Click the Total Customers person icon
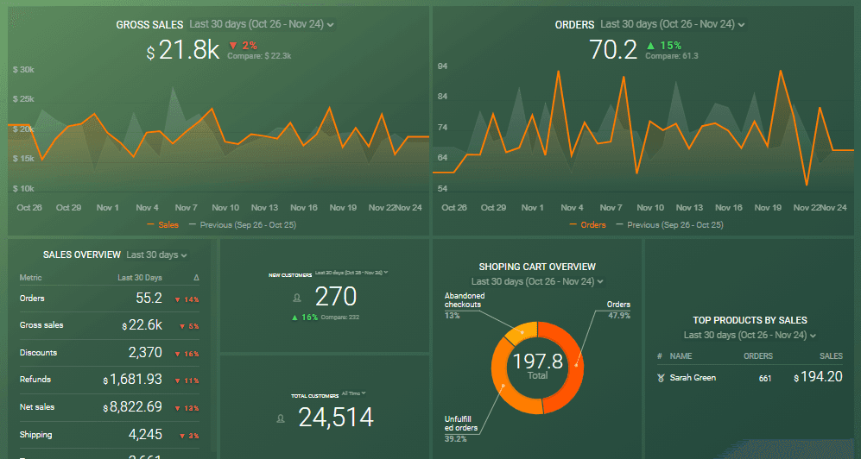 click(x=280, y=418)
